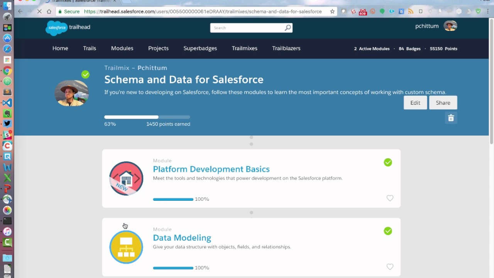The image size is (494, 278).
Task: Open the Superbadges navigation item
Action: (x=200, y=48)
